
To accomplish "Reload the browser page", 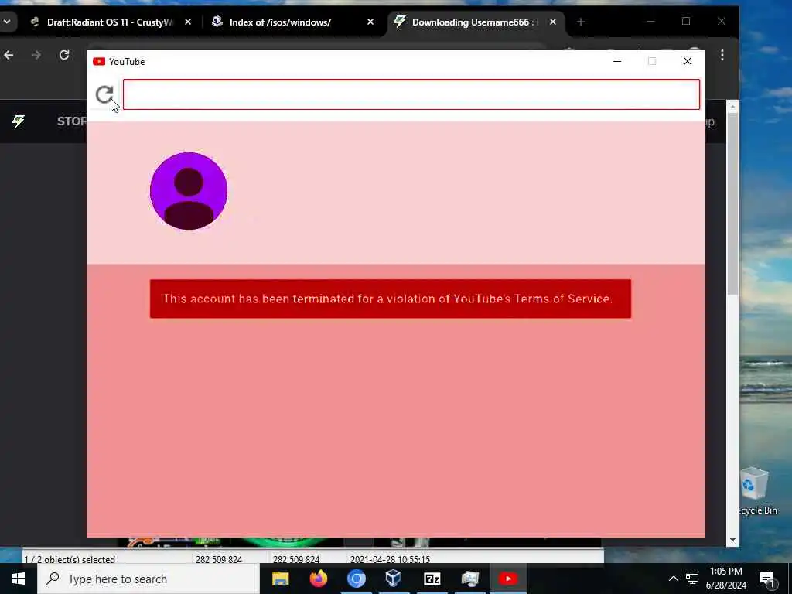I will coord(64,55).
